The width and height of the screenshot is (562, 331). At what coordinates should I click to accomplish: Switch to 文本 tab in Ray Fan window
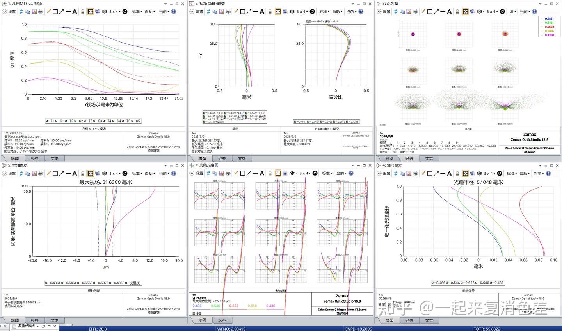pos(222,320)
